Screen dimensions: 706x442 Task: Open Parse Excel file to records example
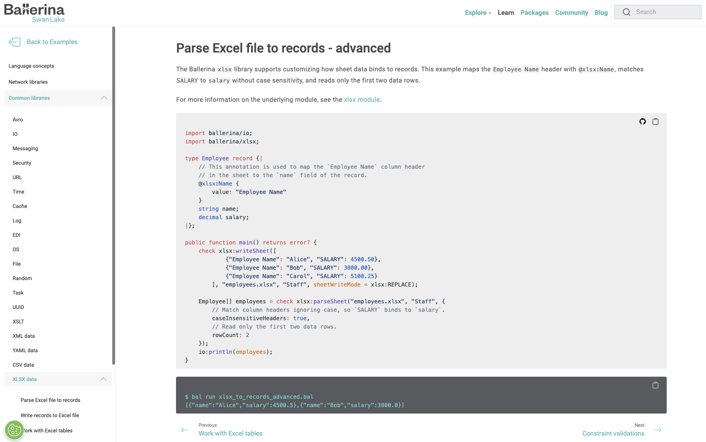coord(51,400)
